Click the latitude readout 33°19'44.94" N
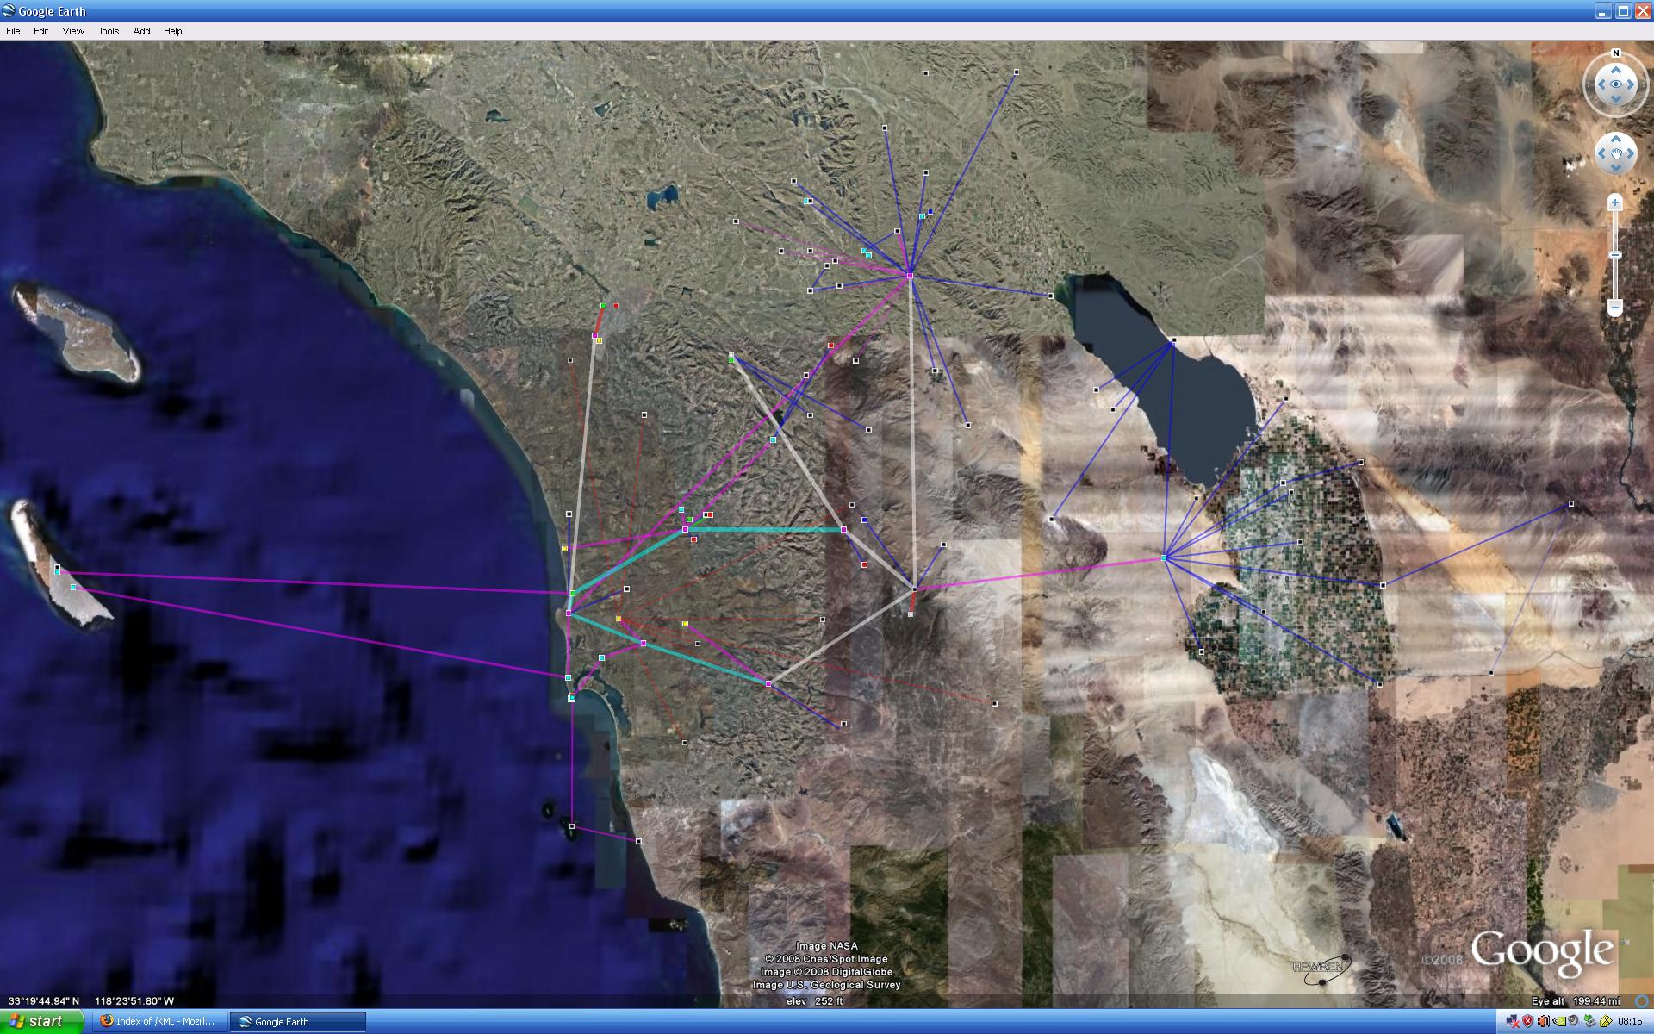Viewport: 1654px width, 1034px height. 43,1001
